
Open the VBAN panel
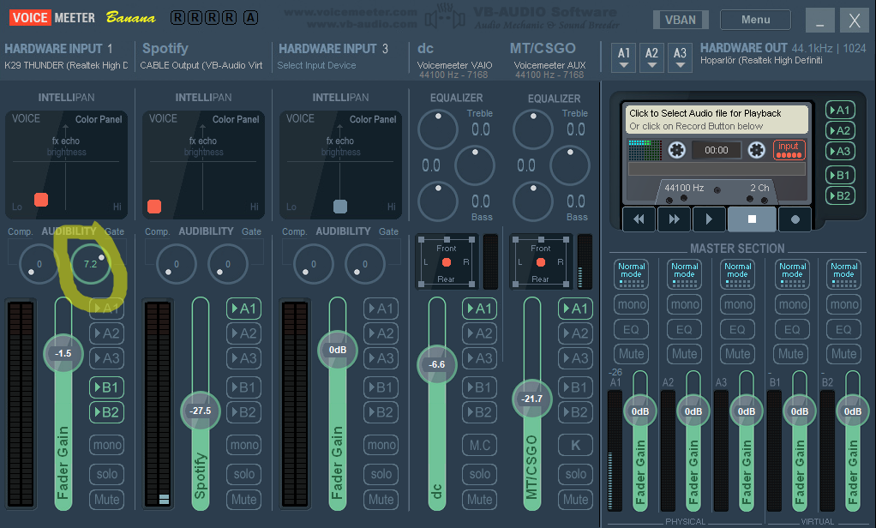click(x=681, y=20)
